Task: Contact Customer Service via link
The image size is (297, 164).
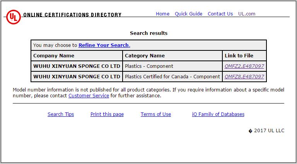Action: [x=89, y=96]
